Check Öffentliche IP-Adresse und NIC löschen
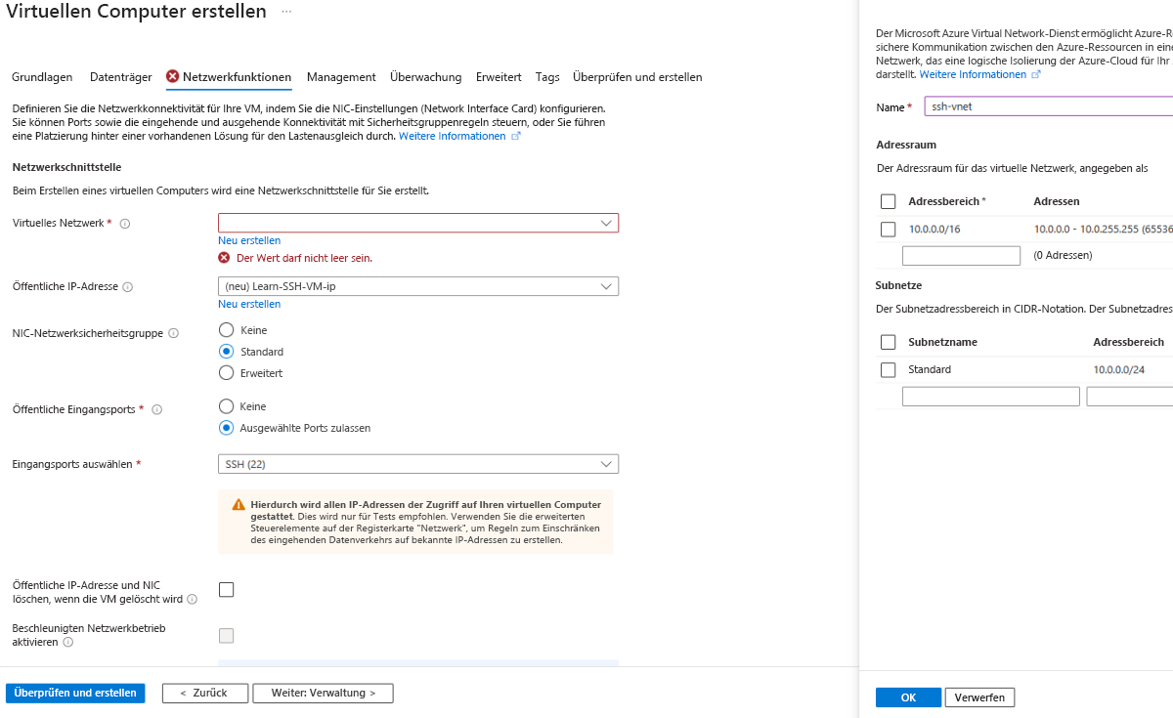This screenshot has height=718, width=1173. pyautogui.click(x=226, y=589)
